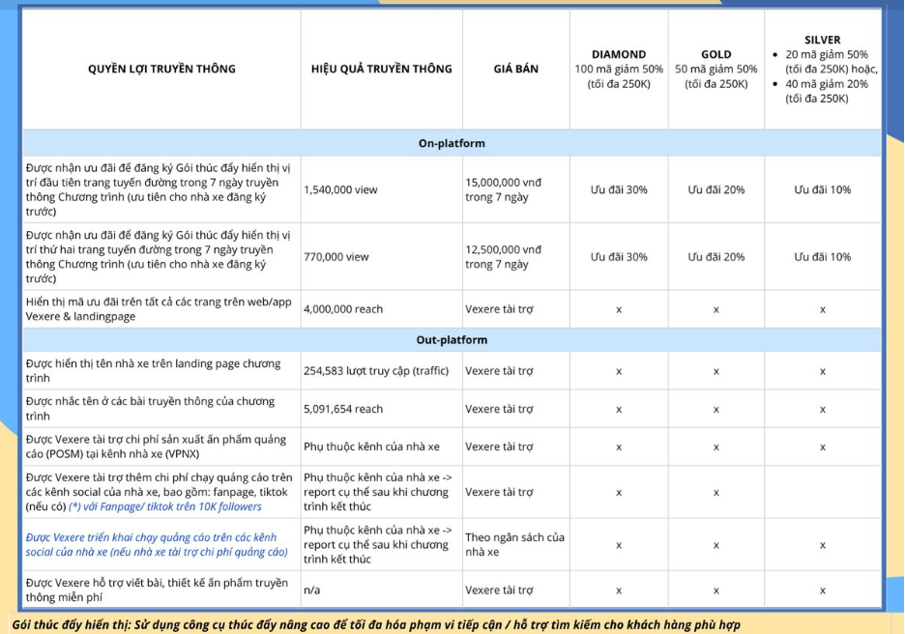Screen dimensions: 905x634
Task: Select the "254,583 lượt truy cập (traffic)" cell
Action: tap(377, 371)
